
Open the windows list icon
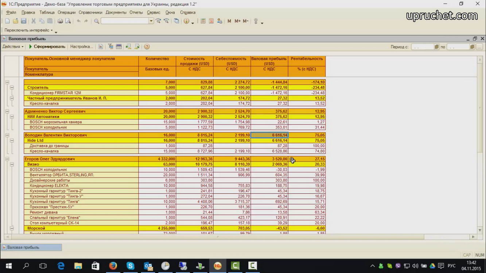click(x=176, y=21)
